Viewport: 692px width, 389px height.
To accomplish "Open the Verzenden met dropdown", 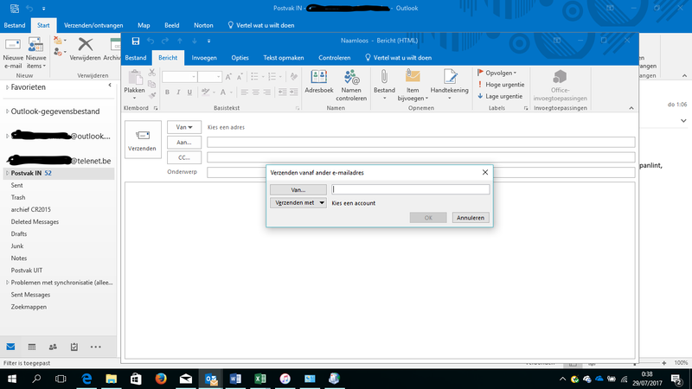I will tap(298, 203).
